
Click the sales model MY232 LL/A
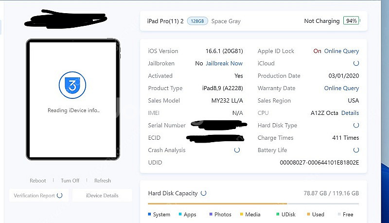click(227, 101)
